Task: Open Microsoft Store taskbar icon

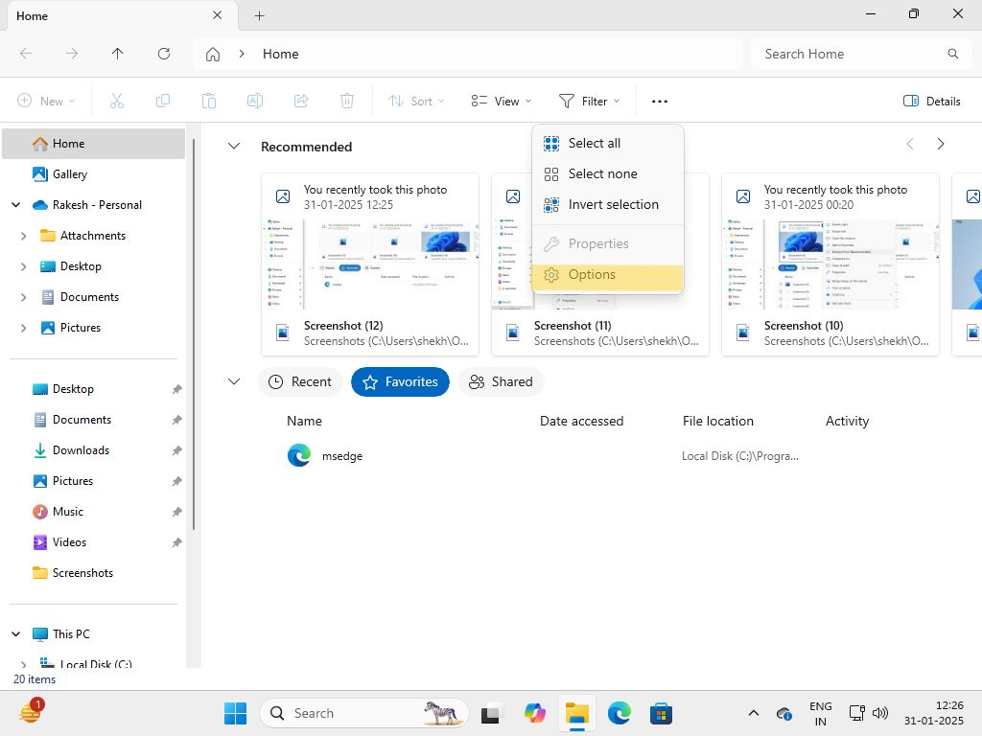Action: tap(661, 713)
